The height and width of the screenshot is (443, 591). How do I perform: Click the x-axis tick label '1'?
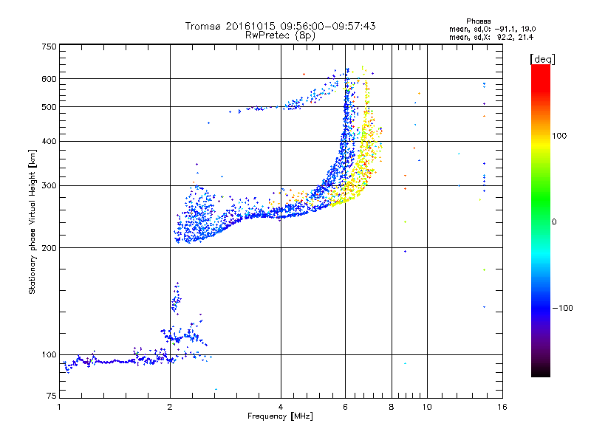(x=59, y=407)
